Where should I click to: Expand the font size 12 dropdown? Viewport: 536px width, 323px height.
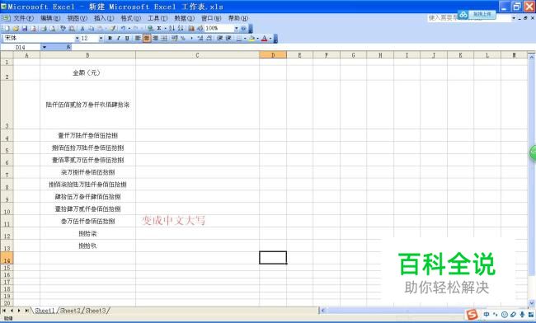coord(101,38)
